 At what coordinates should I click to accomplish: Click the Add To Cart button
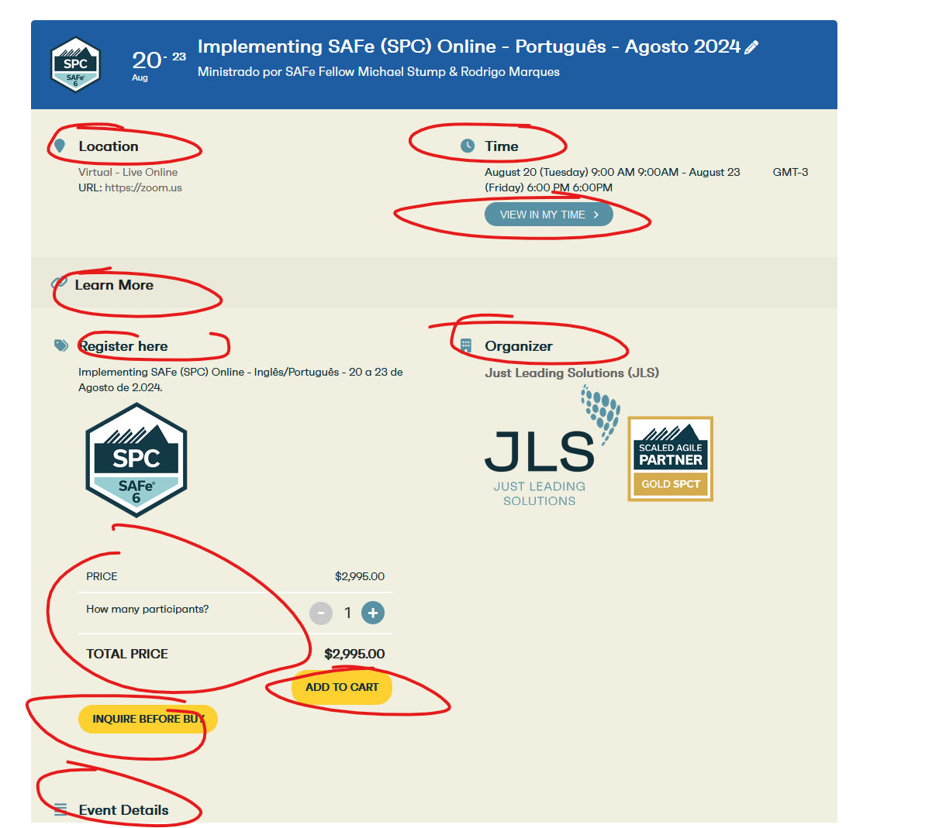coord(342,687)
